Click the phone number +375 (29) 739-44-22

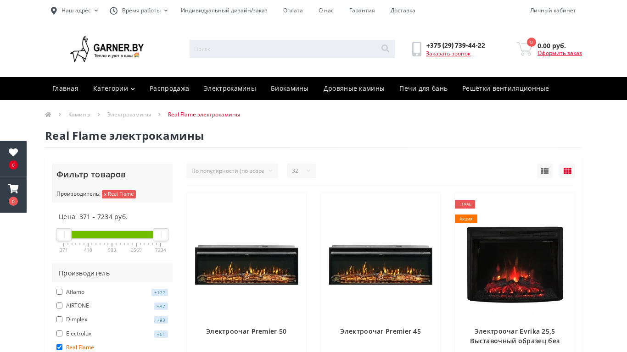point(455,45)
